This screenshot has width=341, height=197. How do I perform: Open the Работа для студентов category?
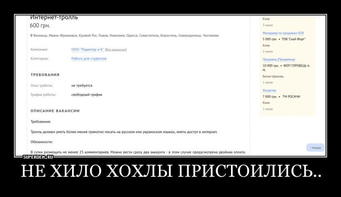(89, 59)
